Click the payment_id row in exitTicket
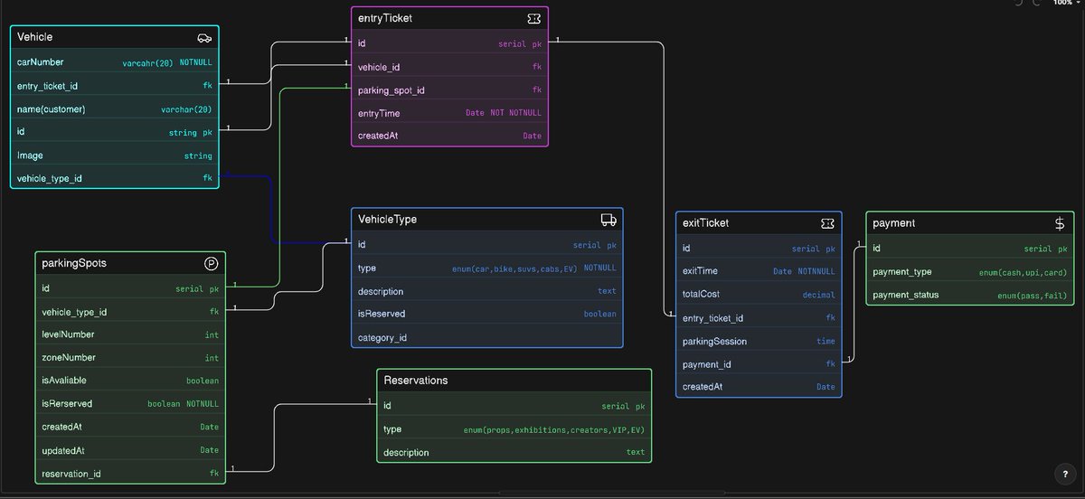 click(759, 364)
